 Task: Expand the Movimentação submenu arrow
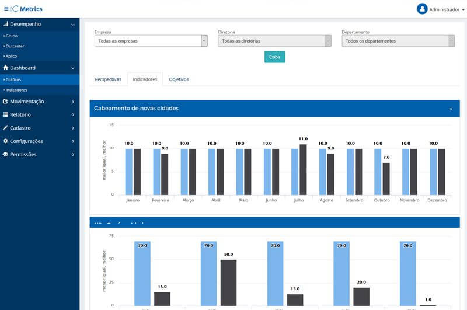pyautogui.click(x=73, y=102)
